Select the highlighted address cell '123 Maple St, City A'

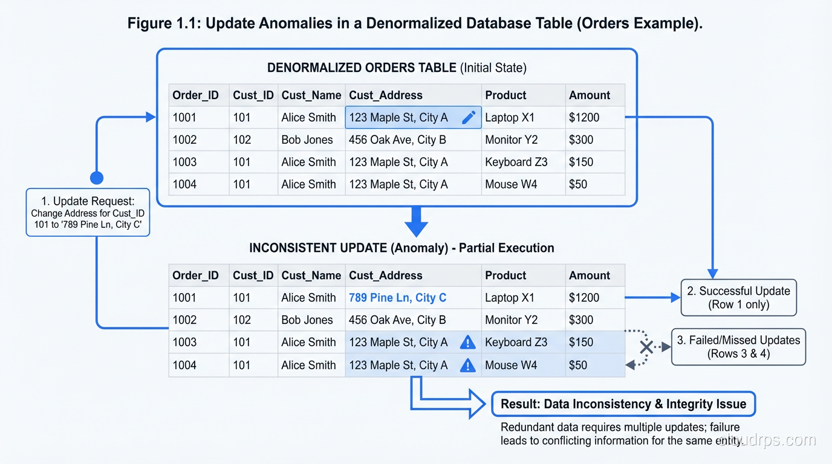399,117
